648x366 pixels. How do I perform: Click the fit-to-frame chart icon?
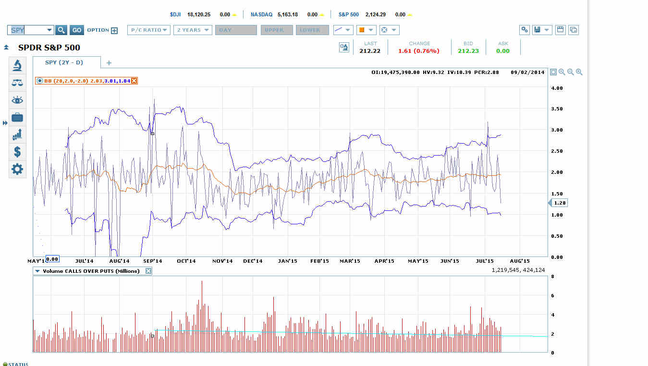point(553,72)
